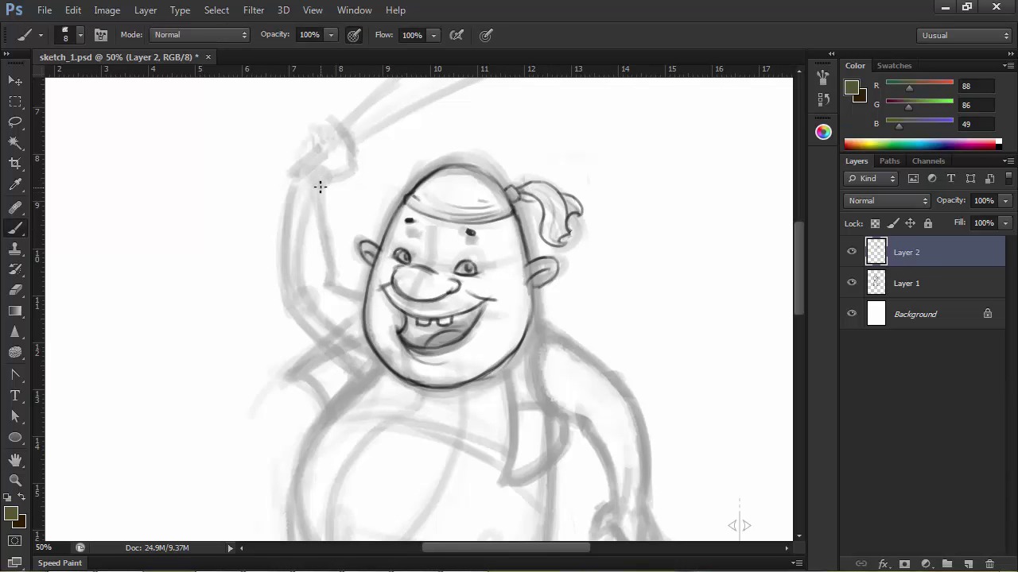Hide Layer 2 visibility eye
Viewport: 1018px width, 572px height.
[x=852, y=252]
